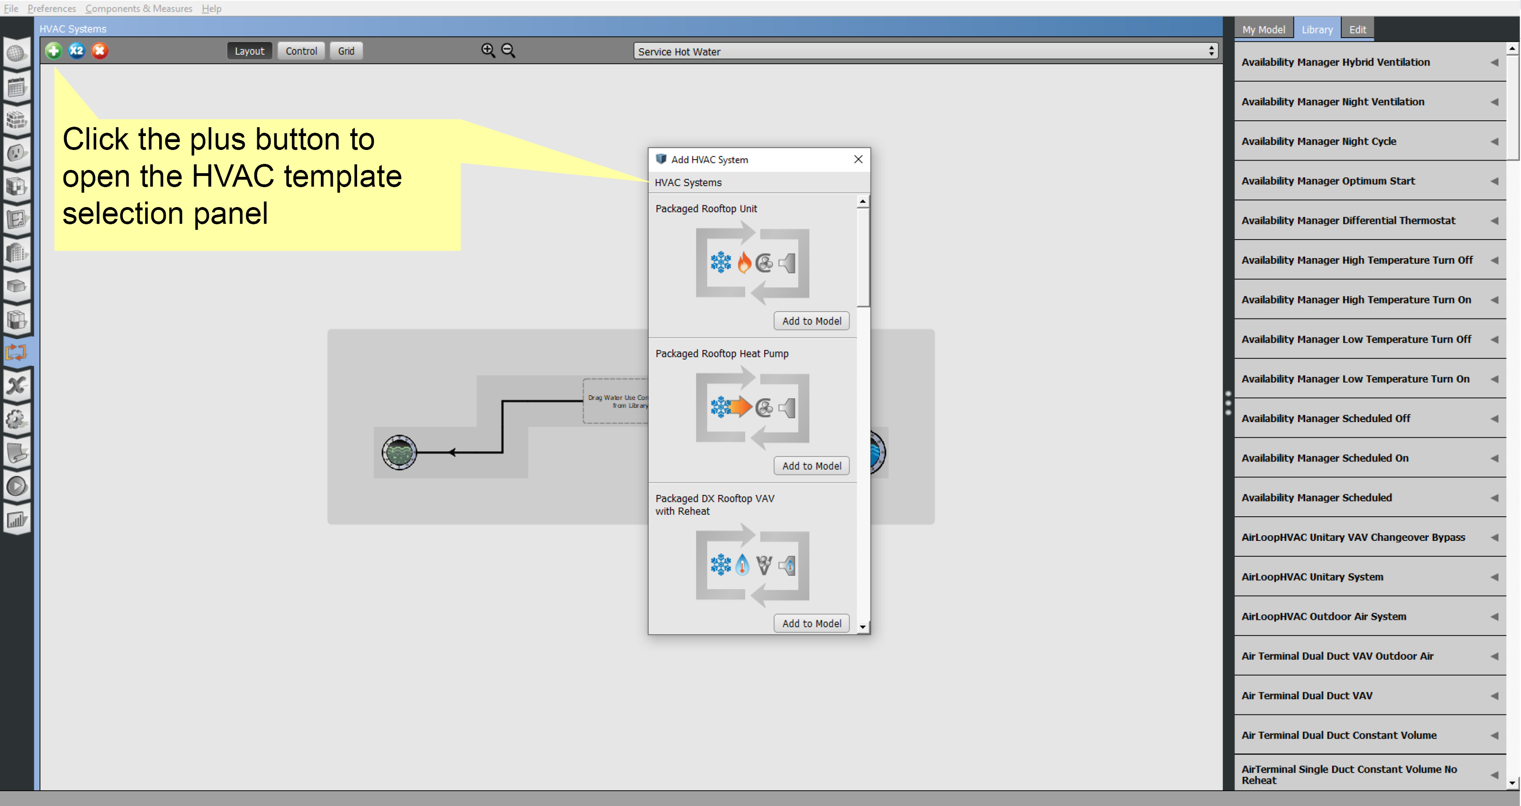Switch to the Control view
The width and height of the screenshot is (1521, 806).
click(301, 51)
